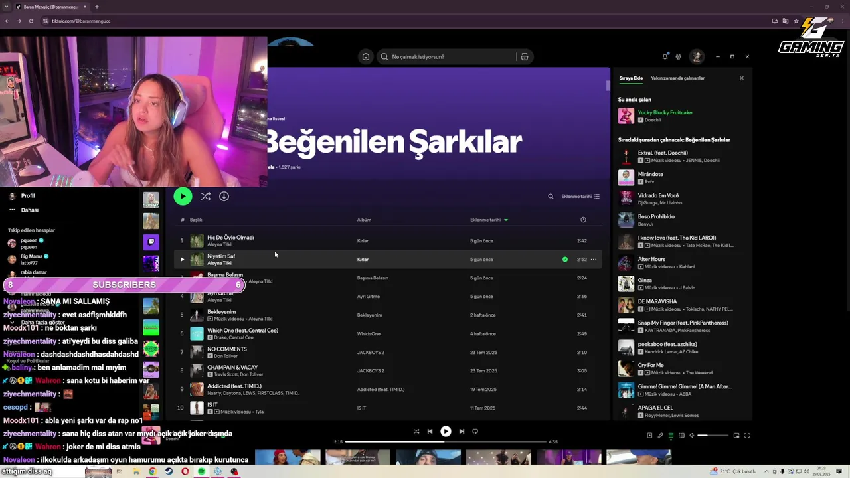This screenshot has height=478, width=850.
Task: Open TikTok Daha menu item
Action: point(29,210)
